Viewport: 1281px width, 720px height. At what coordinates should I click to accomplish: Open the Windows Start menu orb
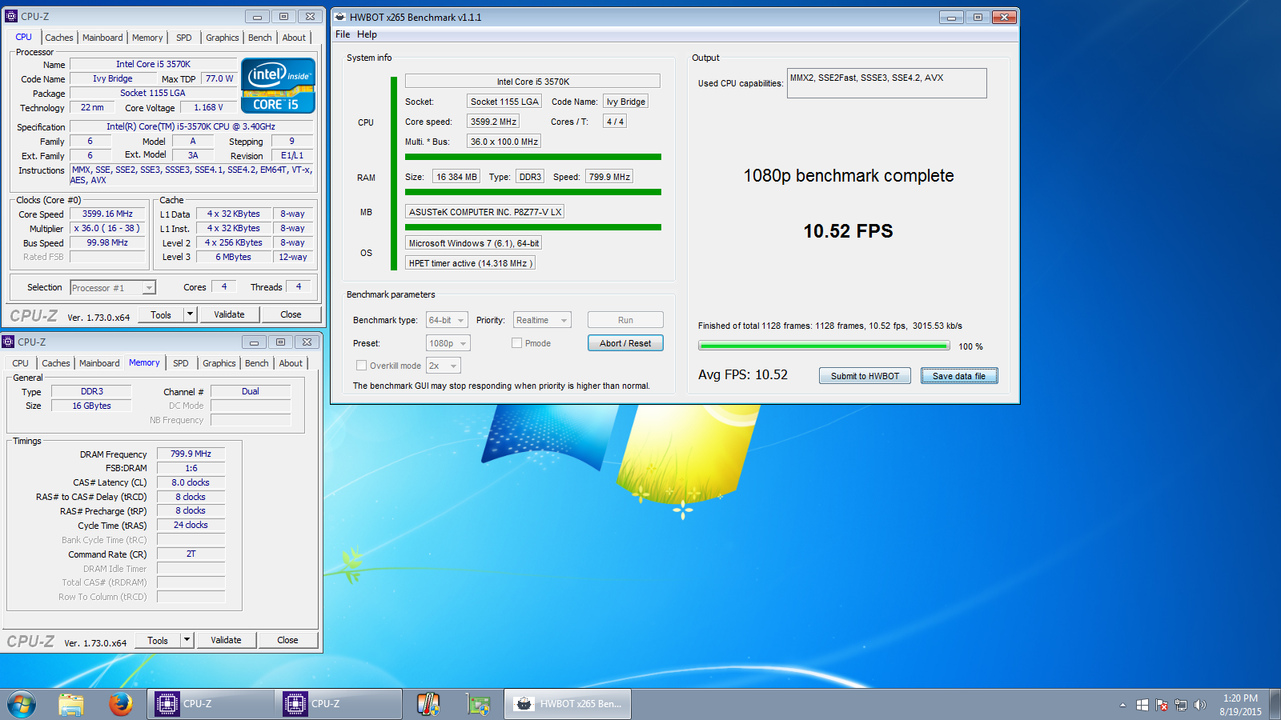click(x=22, y=704)
